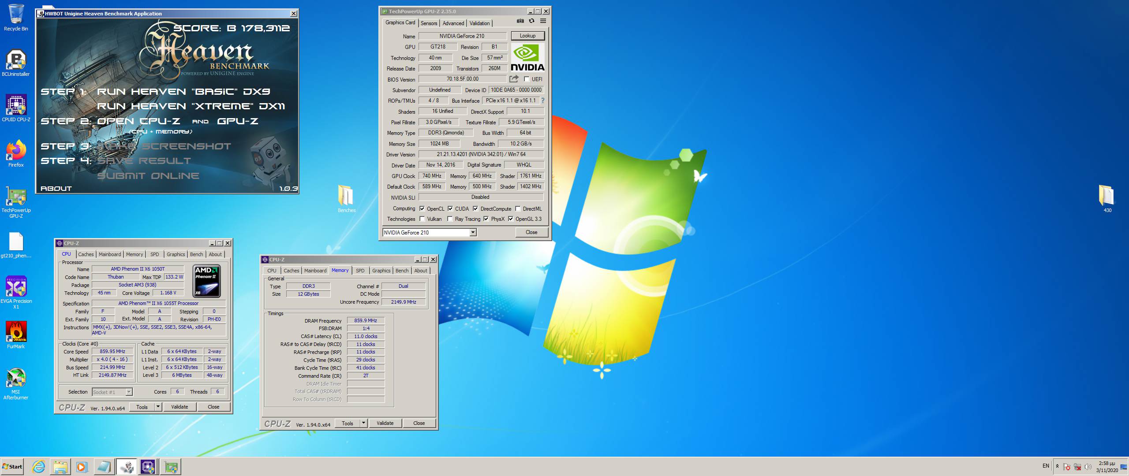Screen dimensions: 1129x476
Task: Open the TechPowerUp GPU-Z desktop shortcut
Action: (x=16, y=202)
